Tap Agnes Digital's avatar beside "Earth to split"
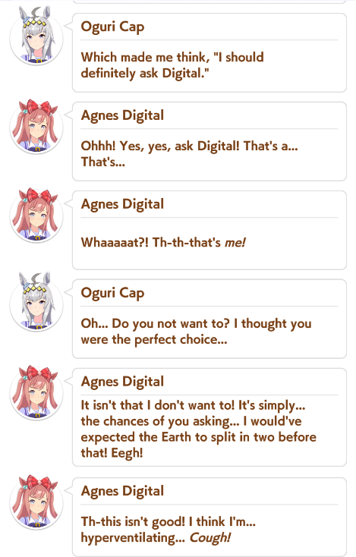 tap(36, 393)
